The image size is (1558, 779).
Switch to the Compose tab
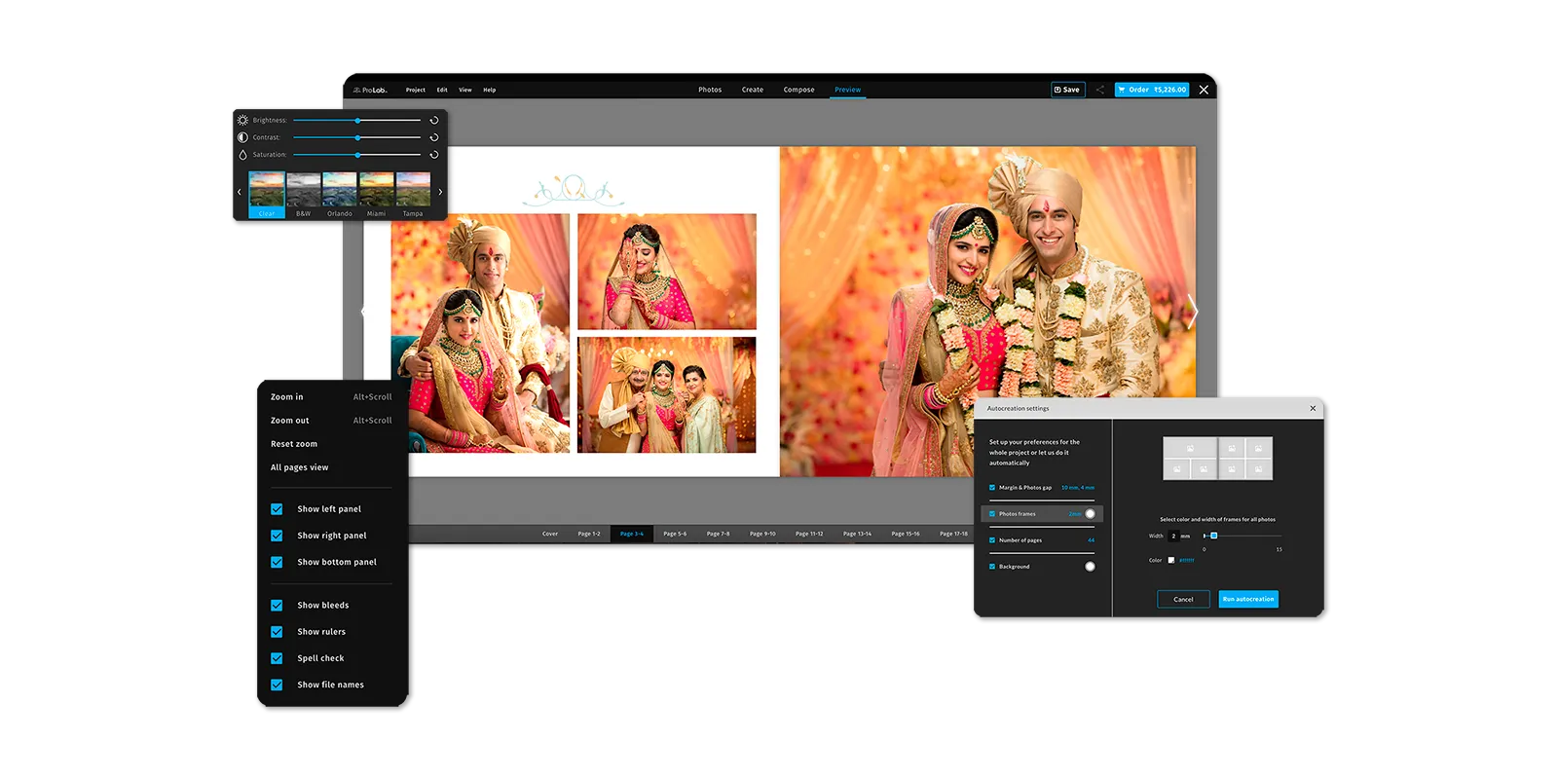coord(798,90)
